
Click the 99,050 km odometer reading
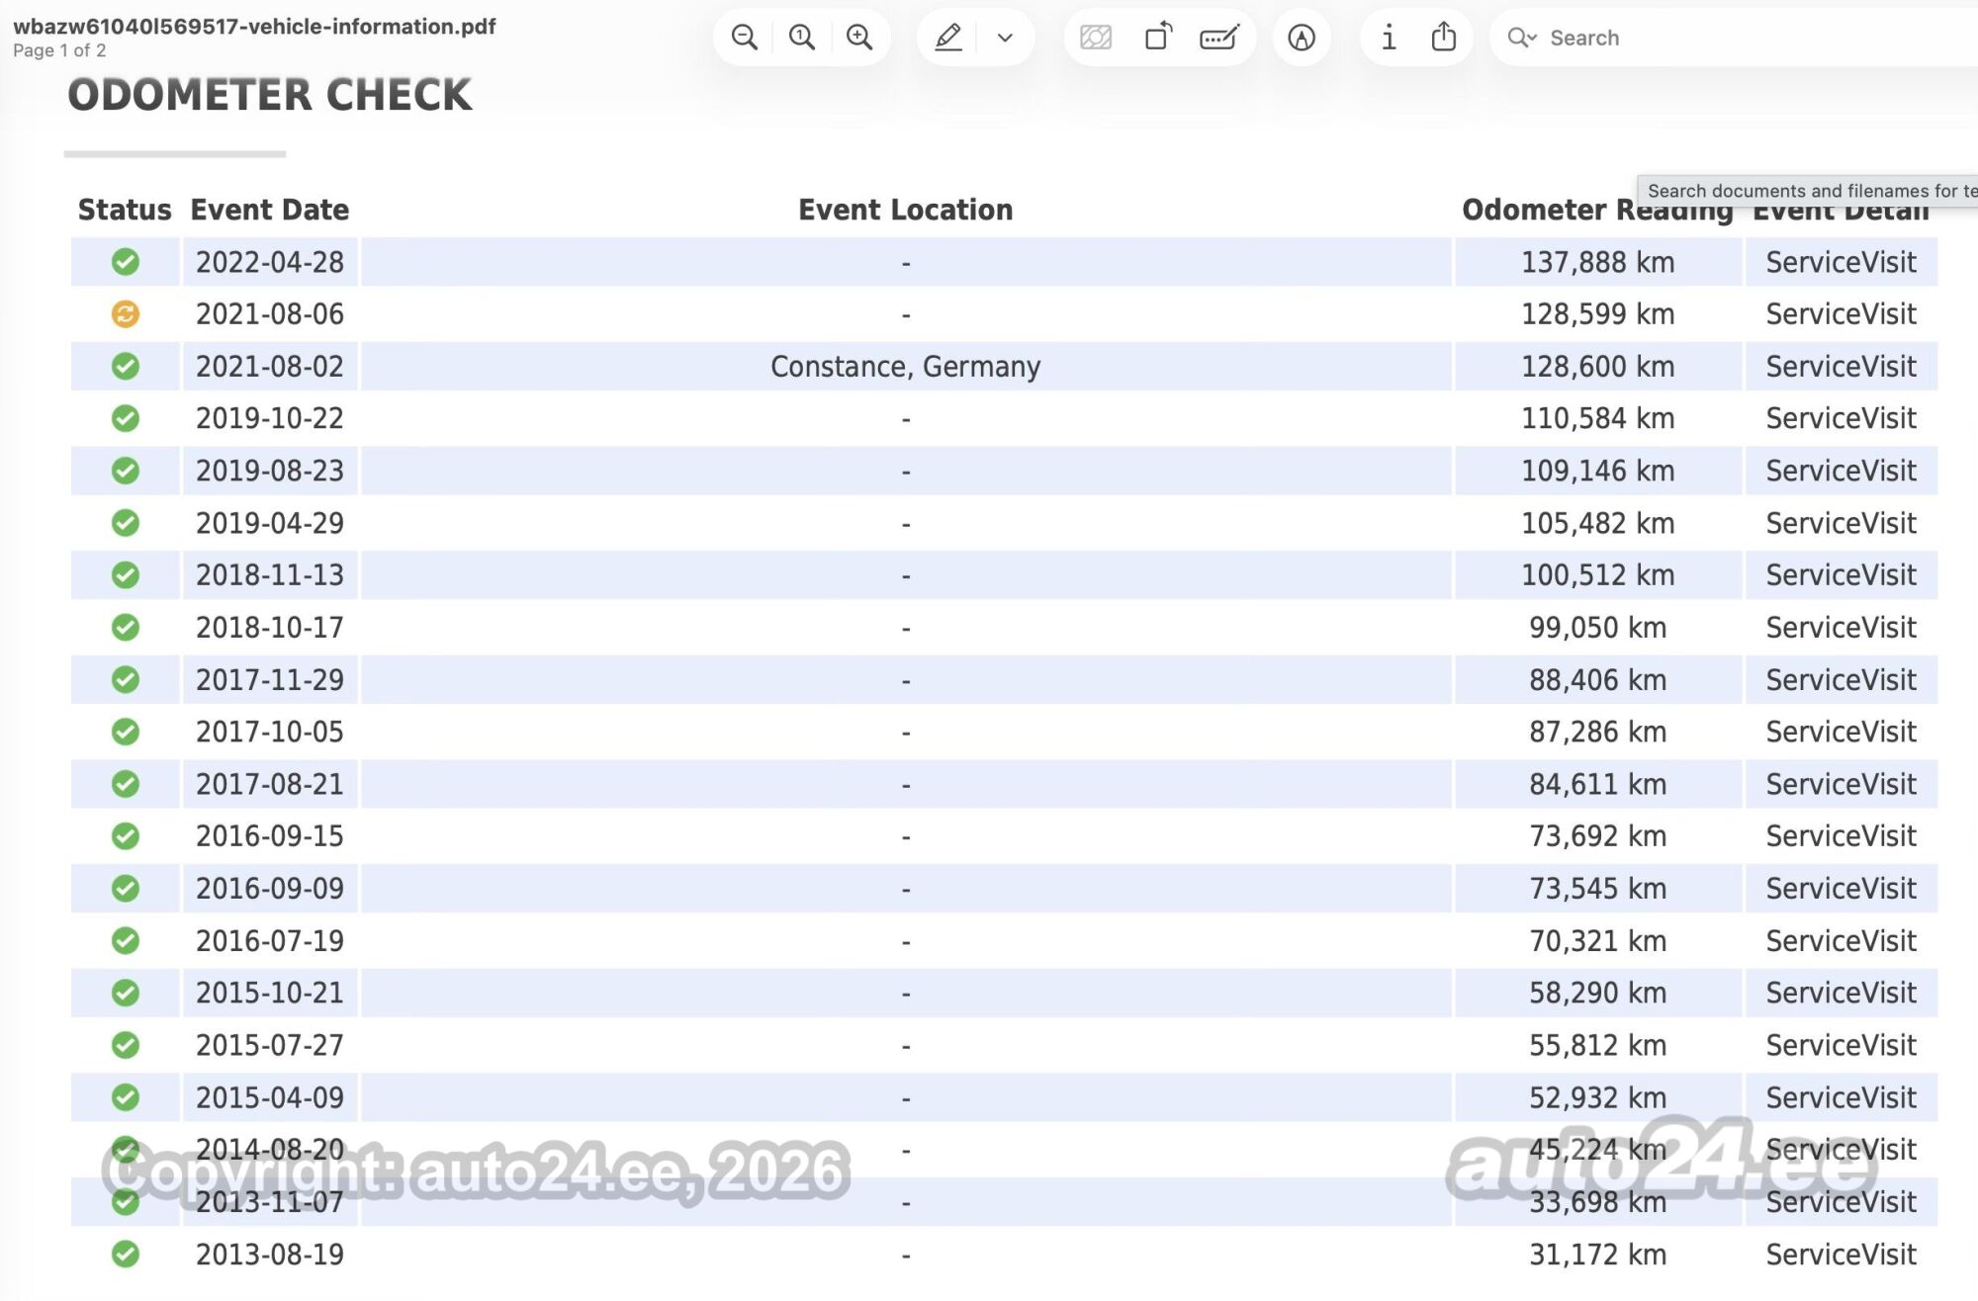(1598, 628)
